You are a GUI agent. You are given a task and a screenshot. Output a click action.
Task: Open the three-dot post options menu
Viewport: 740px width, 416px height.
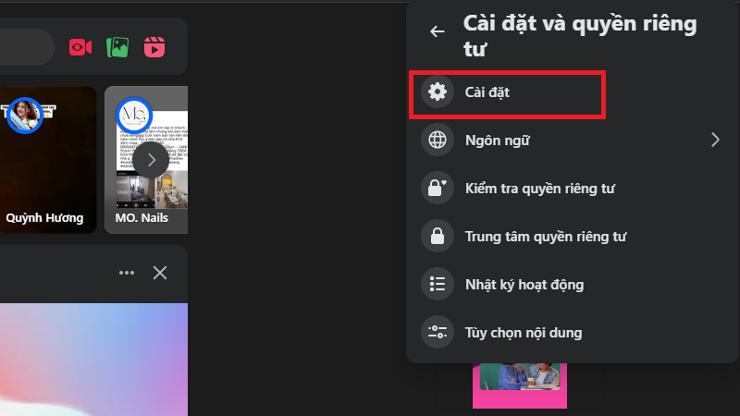127,273
